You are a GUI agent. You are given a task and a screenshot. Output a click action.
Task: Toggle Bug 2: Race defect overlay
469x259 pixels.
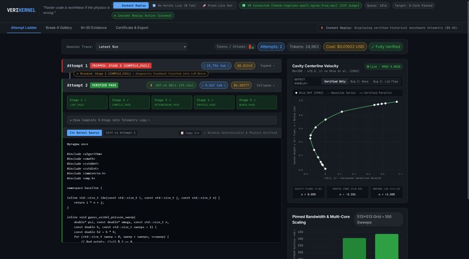[360, 81]
